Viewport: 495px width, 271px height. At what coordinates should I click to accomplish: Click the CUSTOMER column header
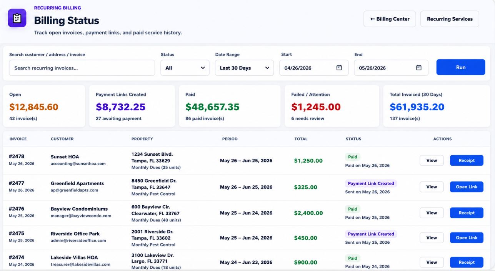[x=62, y=139]
